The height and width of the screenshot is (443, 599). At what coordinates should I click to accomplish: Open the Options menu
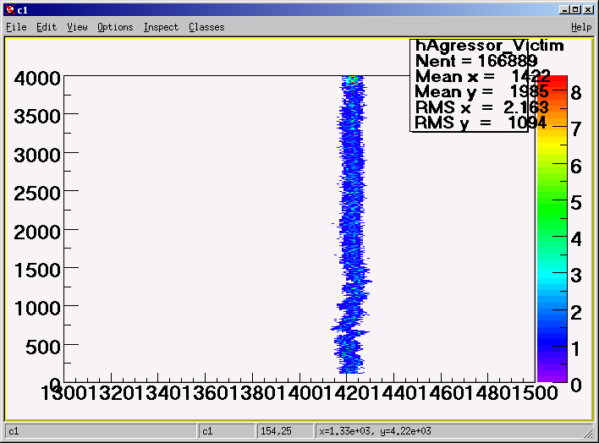point(115,27)
